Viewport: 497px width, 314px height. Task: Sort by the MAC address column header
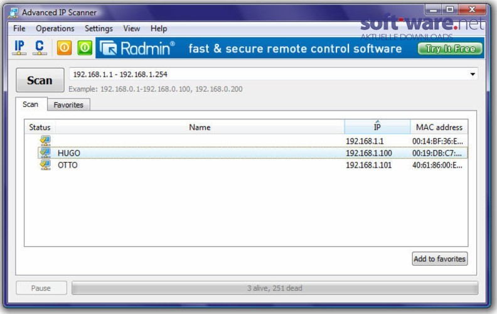tap(439, 127)
